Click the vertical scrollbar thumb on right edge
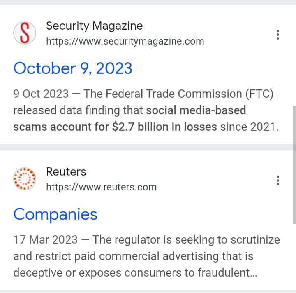The width and height of the screenshot is (296, 293). click(x=294, y=165)
